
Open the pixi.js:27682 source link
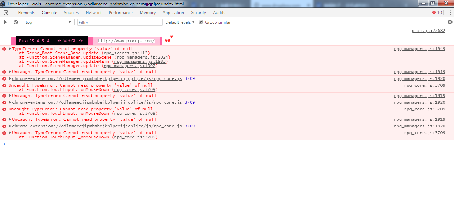tap(428, 31)
